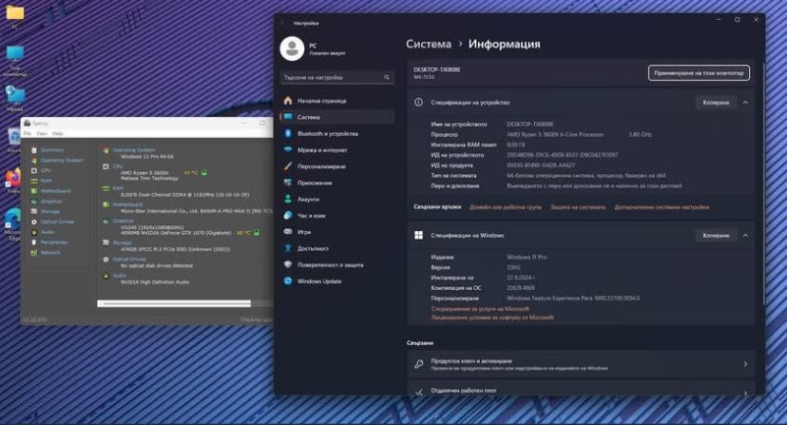Click Audio heading icon in Speccy summary panel
The image size is (787, 425).
pyautogui.click(x=106, y=276)
